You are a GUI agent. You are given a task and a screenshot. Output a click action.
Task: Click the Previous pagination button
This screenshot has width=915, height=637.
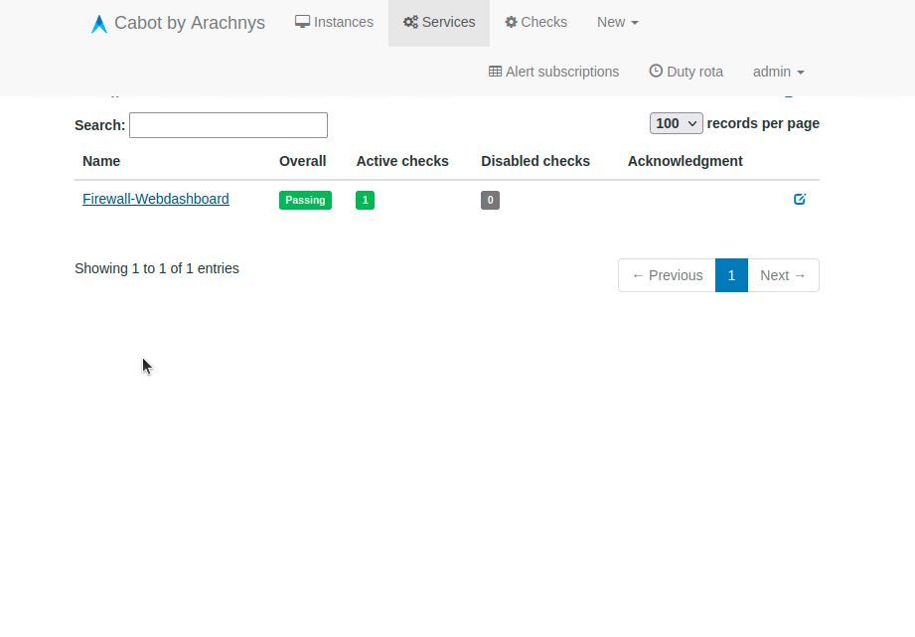point(667,275)
